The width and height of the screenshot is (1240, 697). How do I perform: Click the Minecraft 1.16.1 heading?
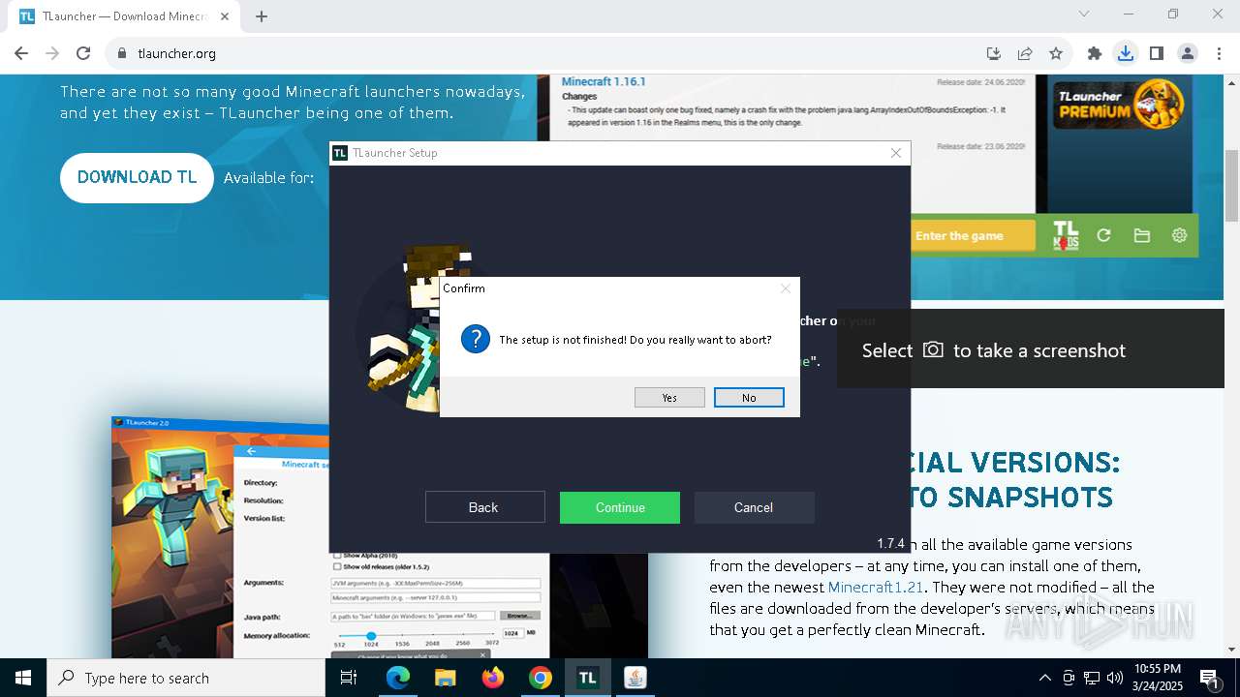[604, 81]
